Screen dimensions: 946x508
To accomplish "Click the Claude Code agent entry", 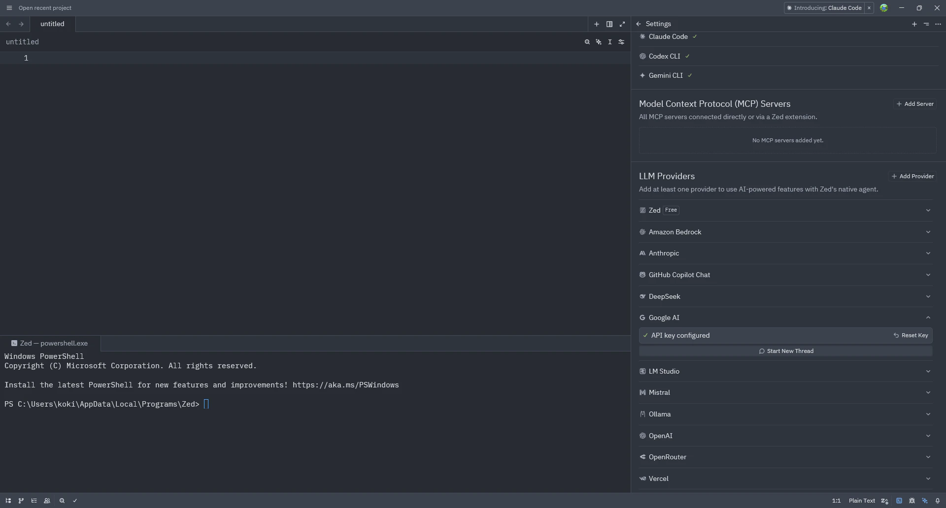I will (x=668, y=36).
